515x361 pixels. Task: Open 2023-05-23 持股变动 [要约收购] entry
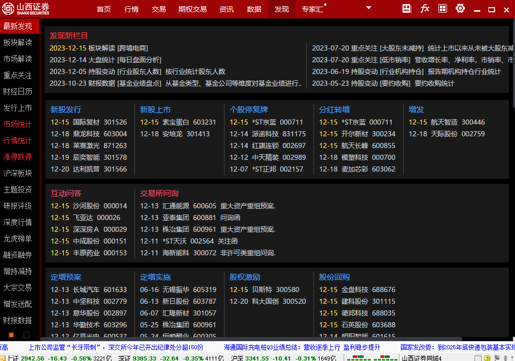[383, 84]
